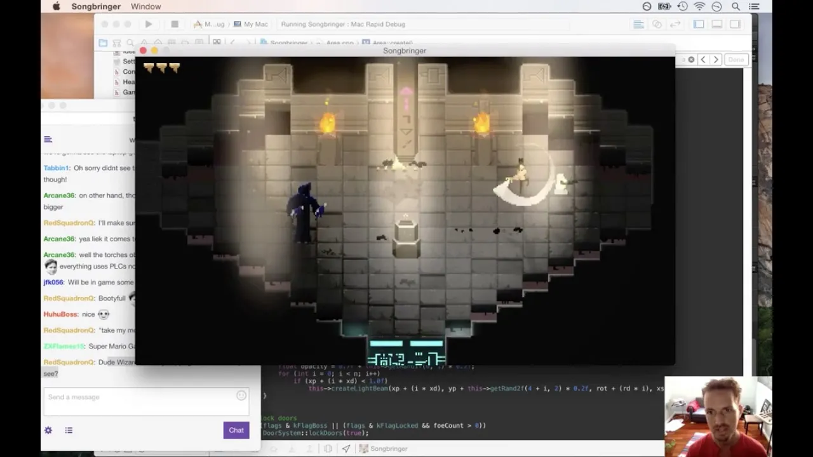Toggle the Xcode debug area panel

tap(716, 24)
